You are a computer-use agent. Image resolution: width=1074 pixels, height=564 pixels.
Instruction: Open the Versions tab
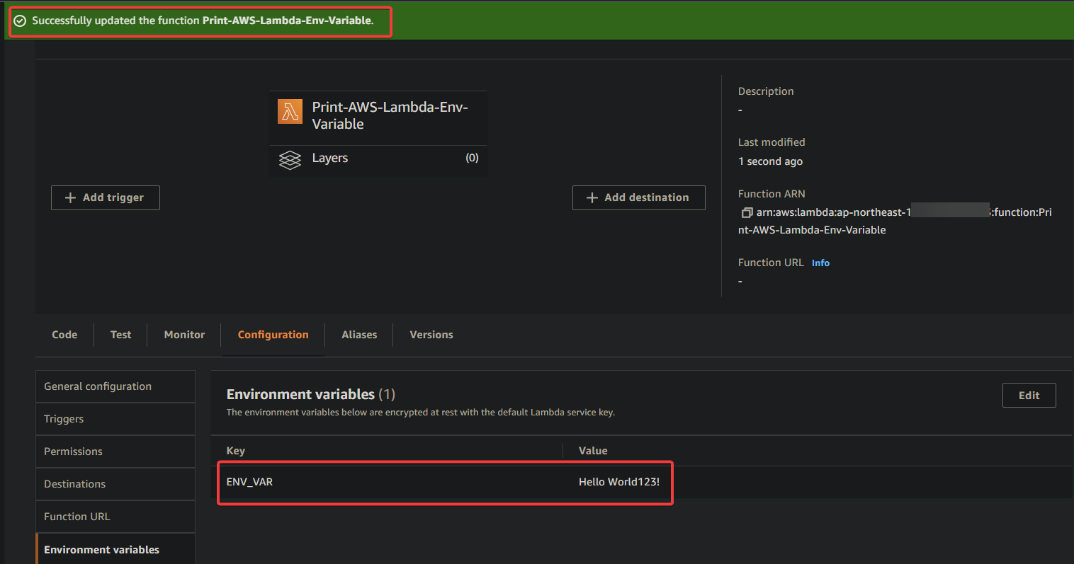(x=431, y=335)
